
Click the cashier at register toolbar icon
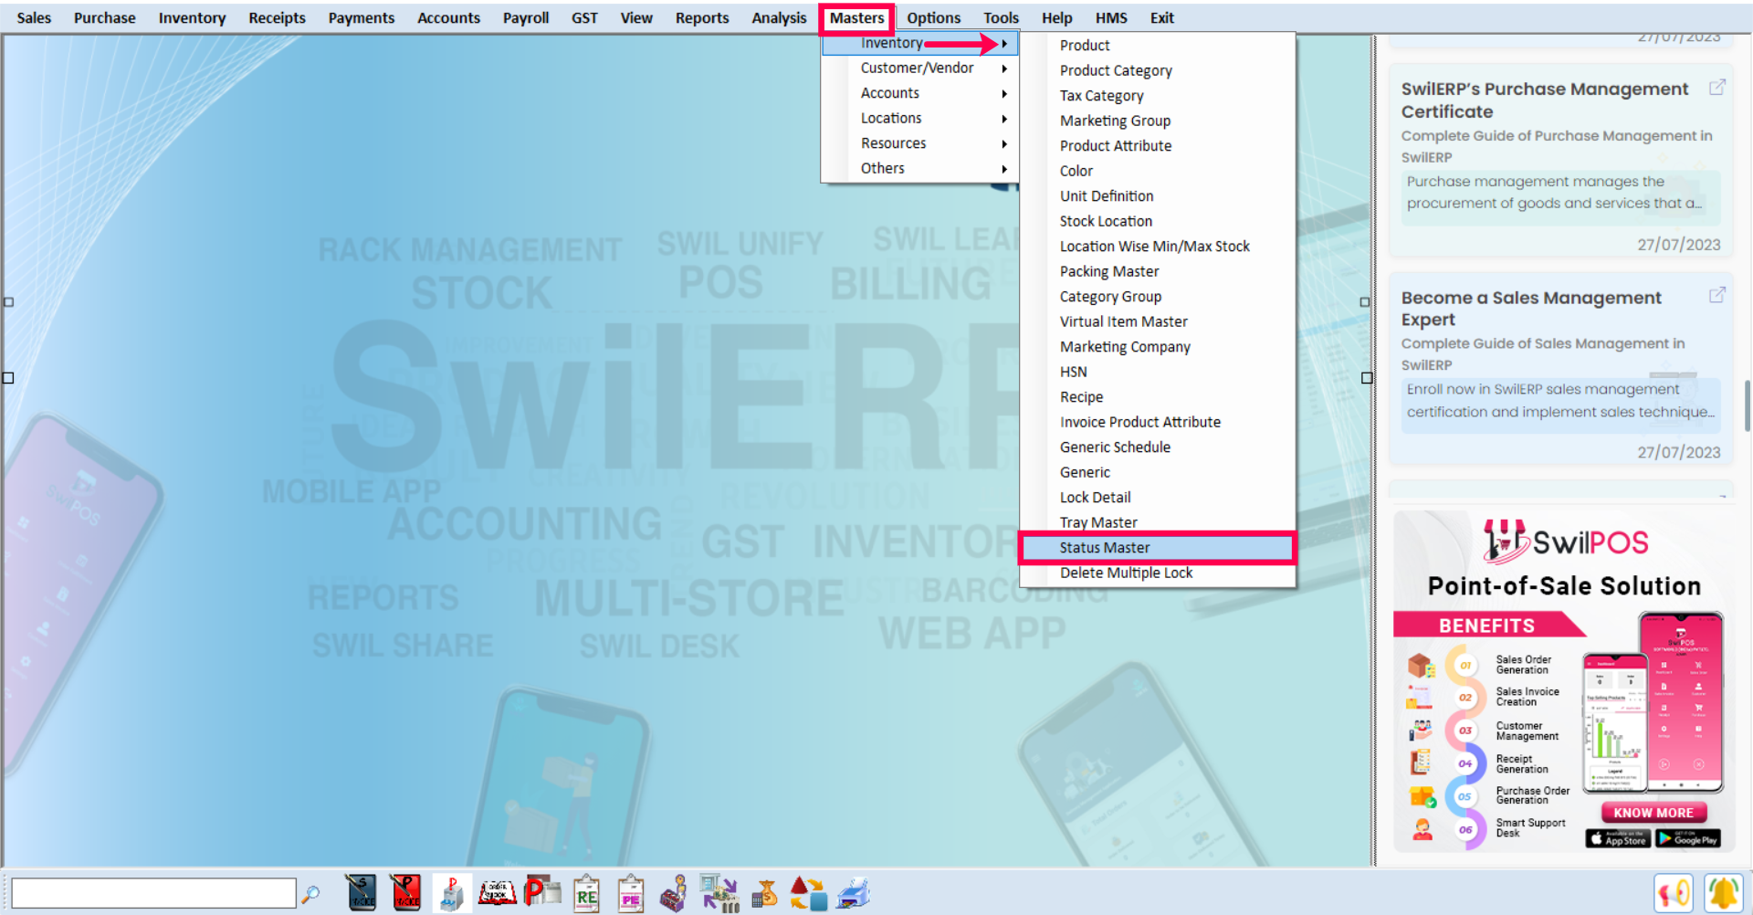coord(674,894)
